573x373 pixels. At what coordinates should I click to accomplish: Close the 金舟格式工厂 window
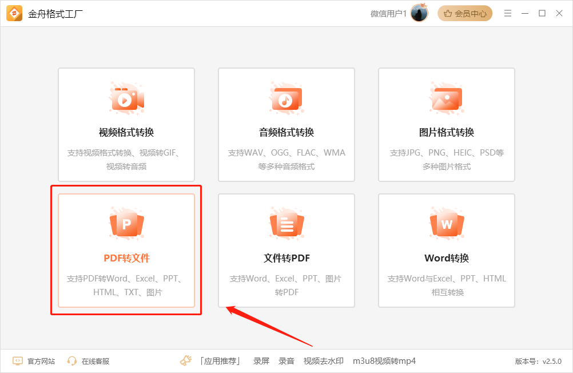[559, 13]
